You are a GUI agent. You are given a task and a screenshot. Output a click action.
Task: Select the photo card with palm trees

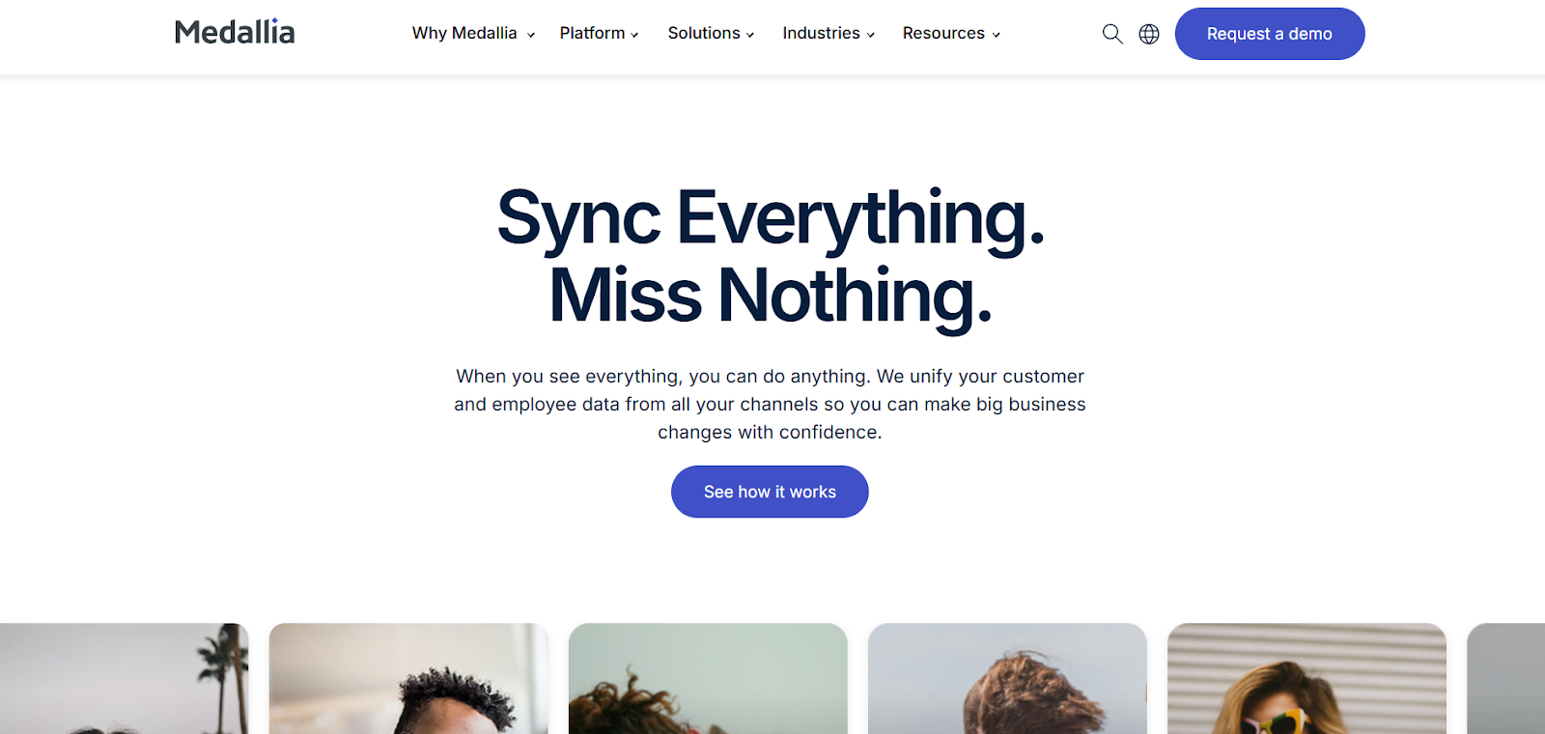tap(125, 678)
